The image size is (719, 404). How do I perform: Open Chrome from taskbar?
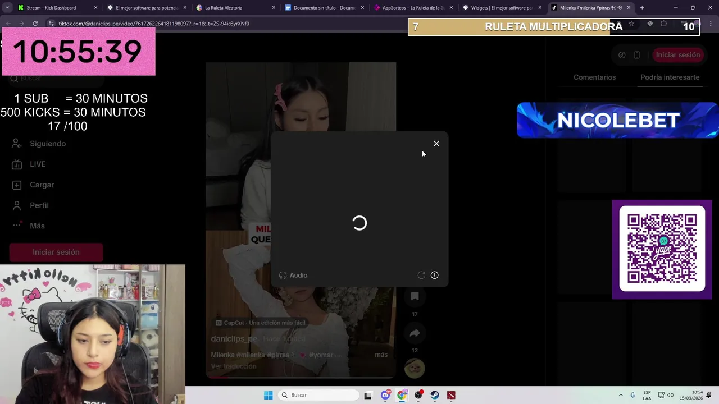[402, 395]
